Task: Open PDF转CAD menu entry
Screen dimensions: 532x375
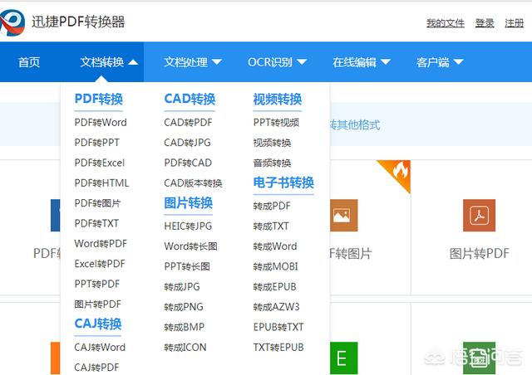Action: click(x=188, y=163)
